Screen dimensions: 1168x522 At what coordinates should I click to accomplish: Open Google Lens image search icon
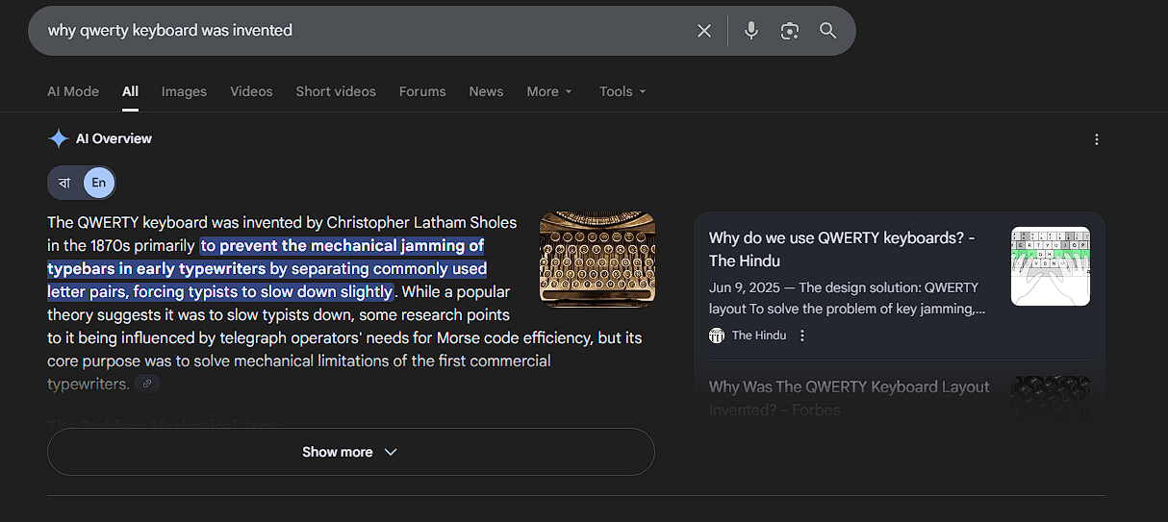tap(790, 31)
